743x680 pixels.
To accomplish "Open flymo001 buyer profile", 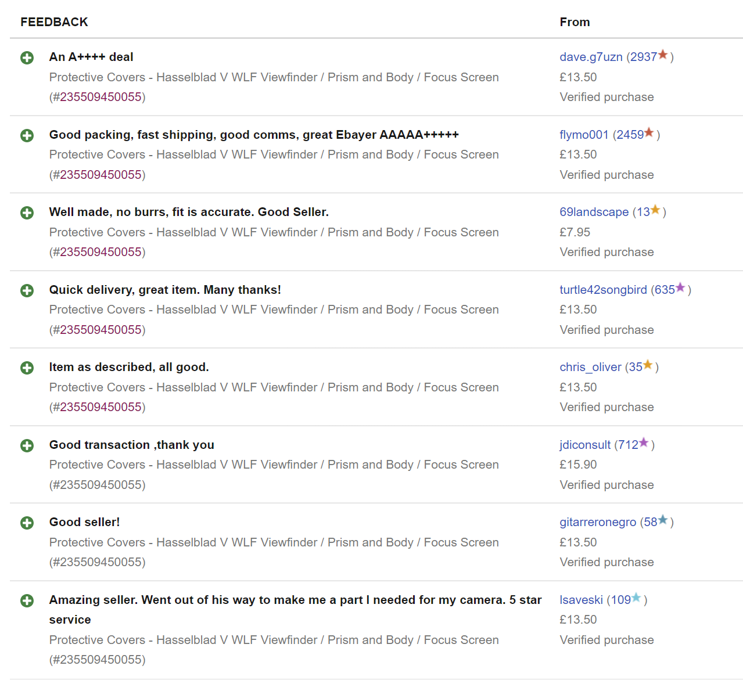I will tap(584, 135).
